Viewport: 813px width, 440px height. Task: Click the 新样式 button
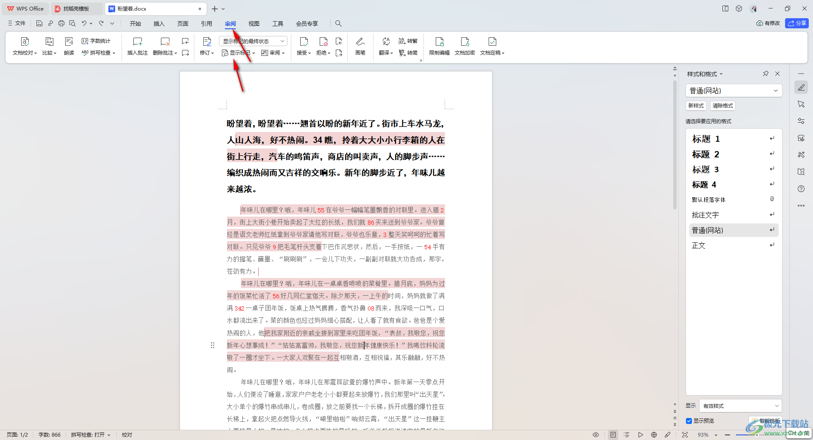click(x=696, y=106)
